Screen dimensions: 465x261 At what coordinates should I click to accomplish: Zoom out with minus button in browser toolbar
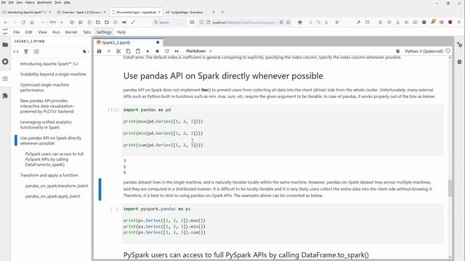point(43,22)
